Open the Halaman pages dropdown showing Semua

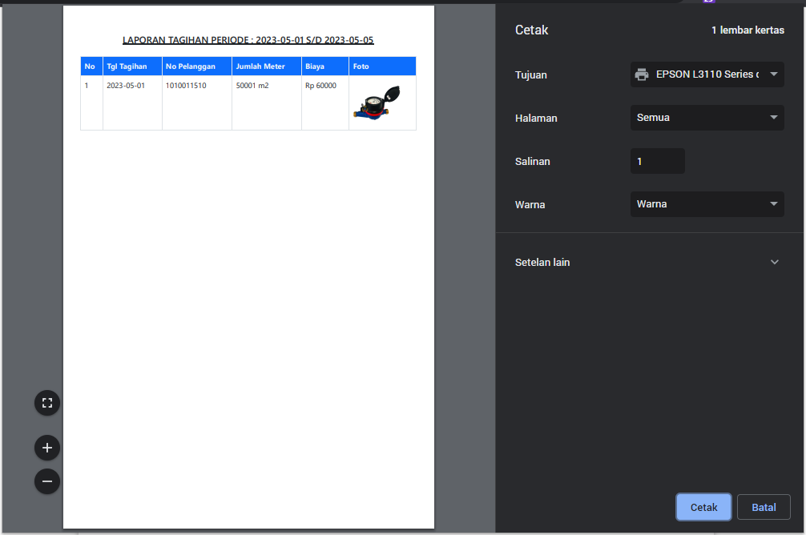tap(706, 117)
